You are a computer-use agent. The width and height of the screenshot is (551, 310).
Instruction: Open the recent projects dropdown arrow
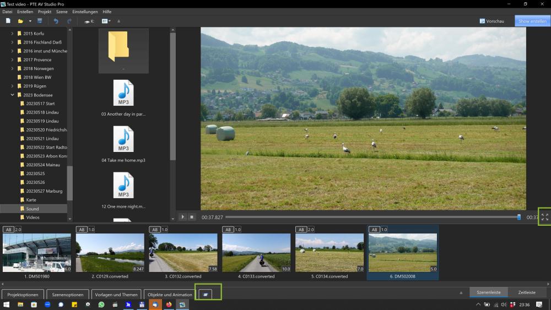click(x=30, y=21)
